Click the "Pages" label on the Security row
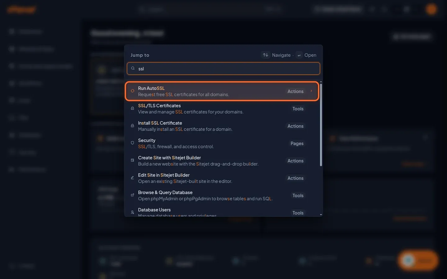Image resolution: width=447 pixels, height=279 pixels. click(297, 144)
